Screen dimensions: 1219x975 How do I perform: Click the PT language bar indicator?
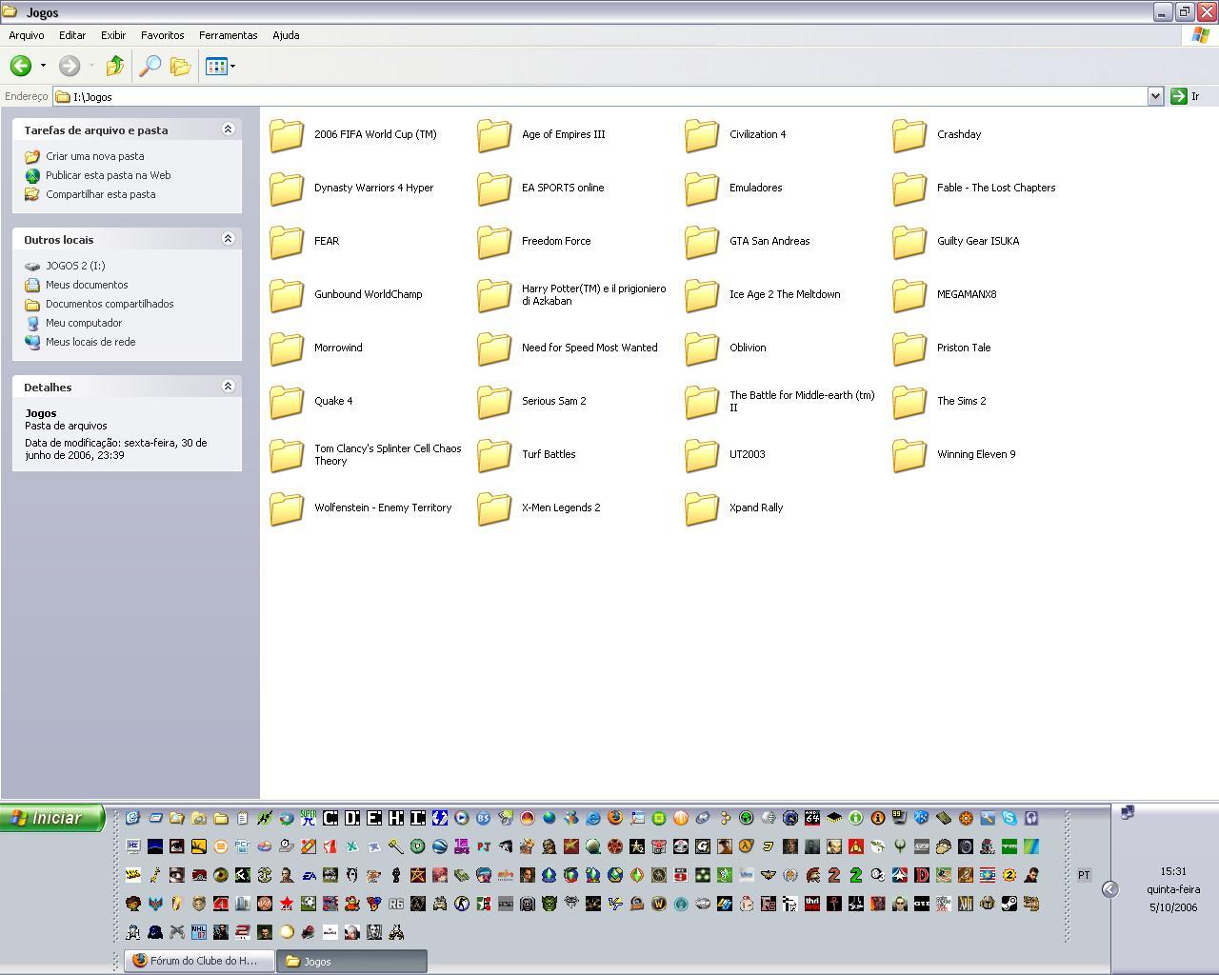coord(1084,875)
